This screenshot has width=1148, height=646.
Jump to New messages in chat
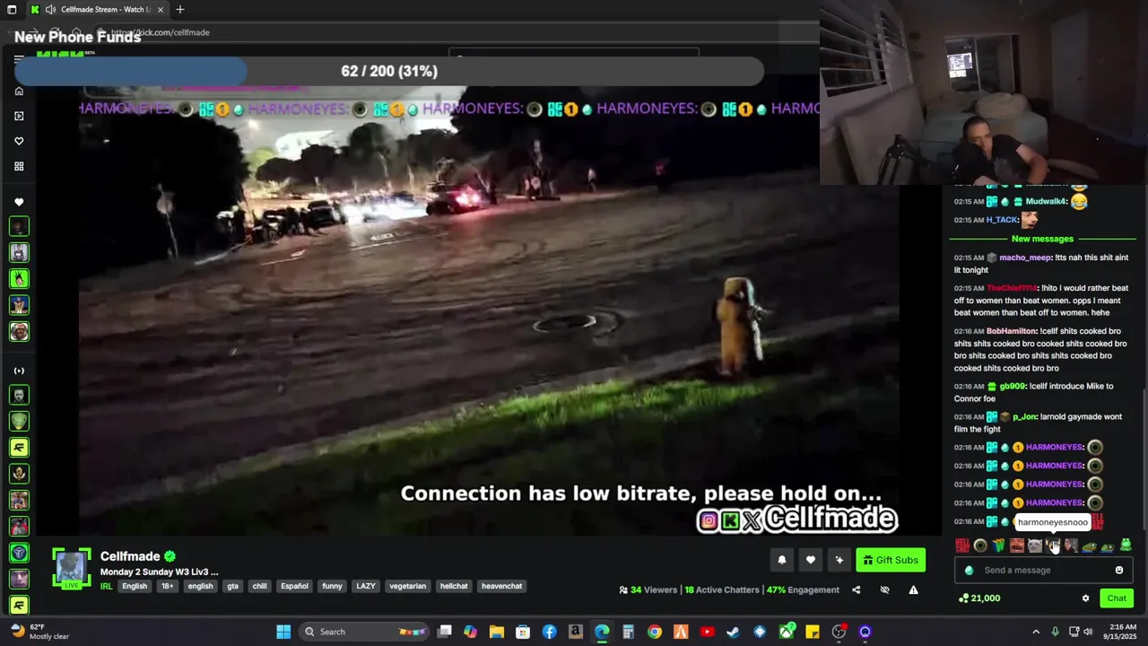1042,239
